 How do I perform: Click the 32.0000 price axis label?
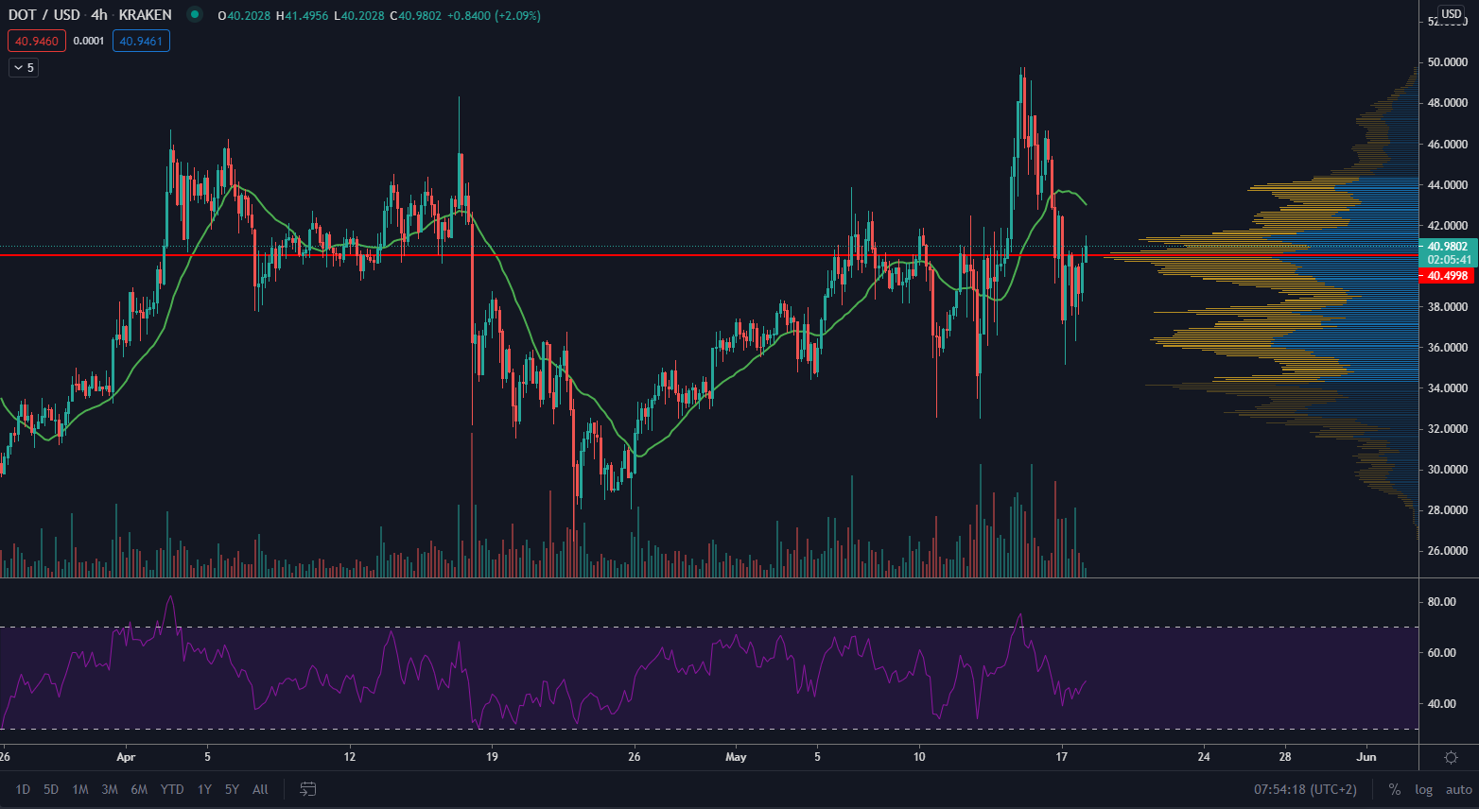1448,429
